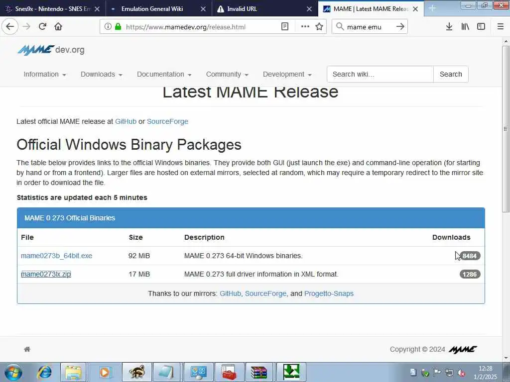Open the Firefox hamburger menu
Screen dimensions: 510x382
point(501,27)
